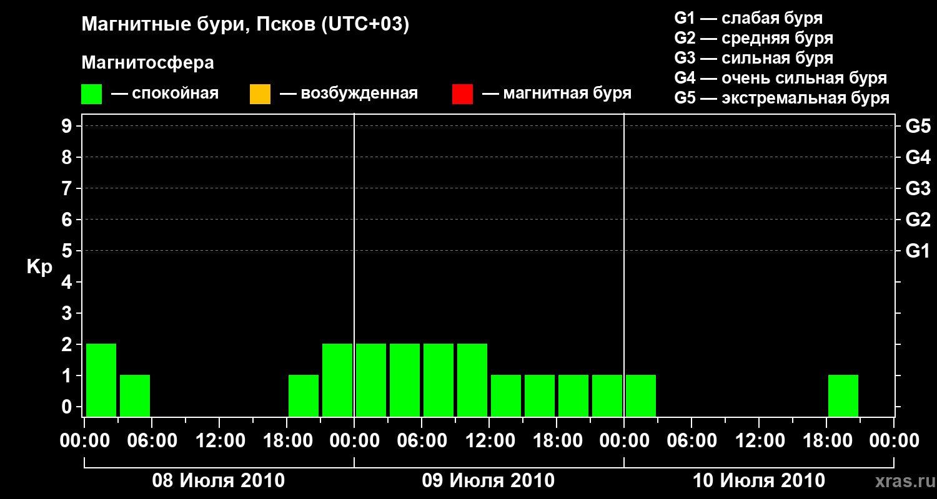
Task: Click the 10 Июля bar for 18:00–21:00
Action: [843, 395]
